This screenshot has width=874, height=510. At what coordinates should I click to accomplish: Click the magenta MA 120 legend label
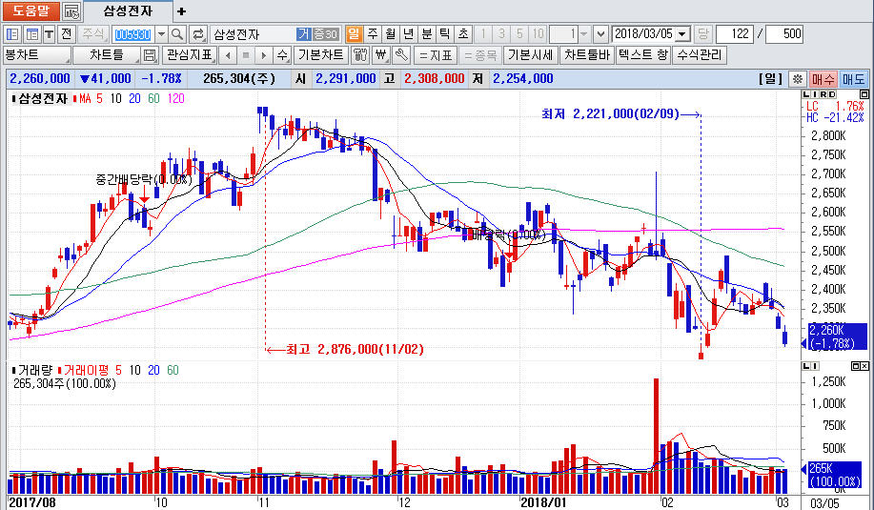coord(175,98)
